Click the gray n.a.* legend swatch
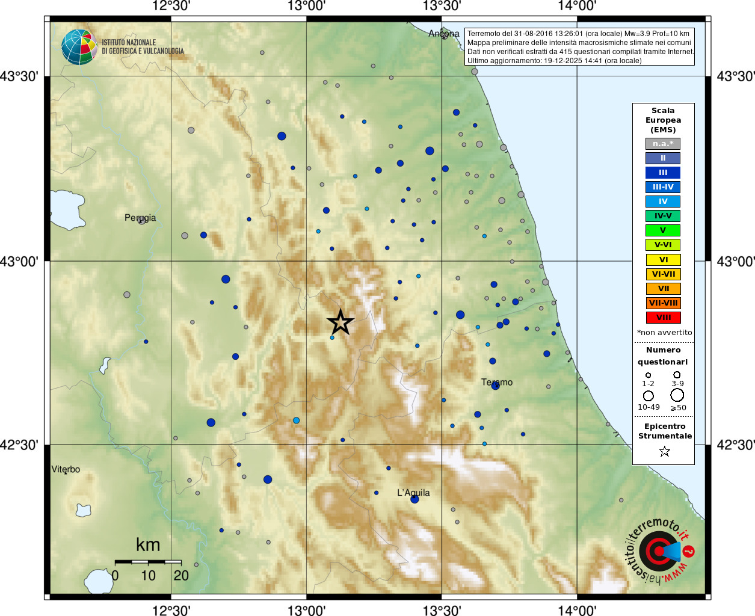This screenshot has height=616, width=755. click(663, 144)
